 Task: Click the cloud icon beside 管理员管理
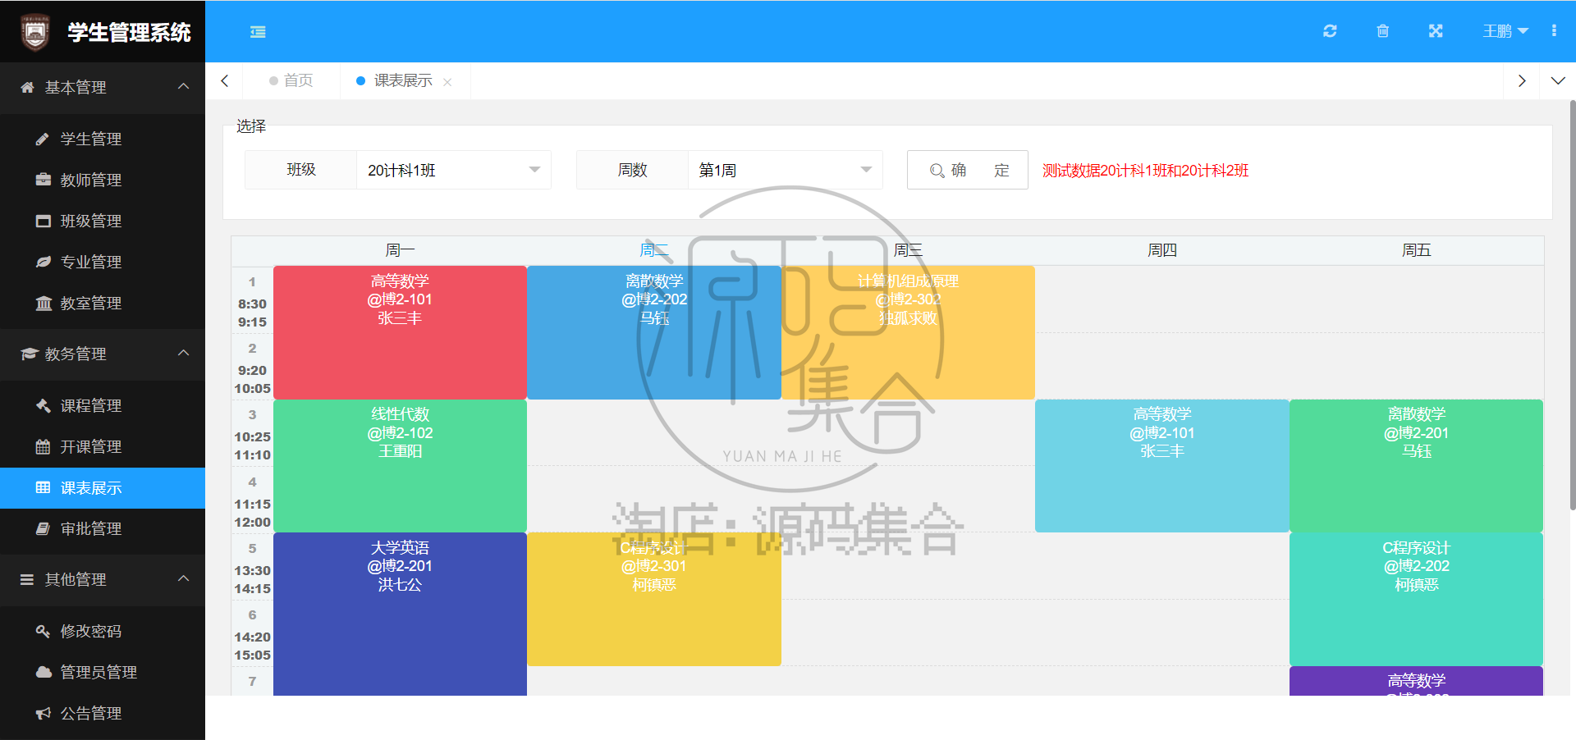[43, 672]
